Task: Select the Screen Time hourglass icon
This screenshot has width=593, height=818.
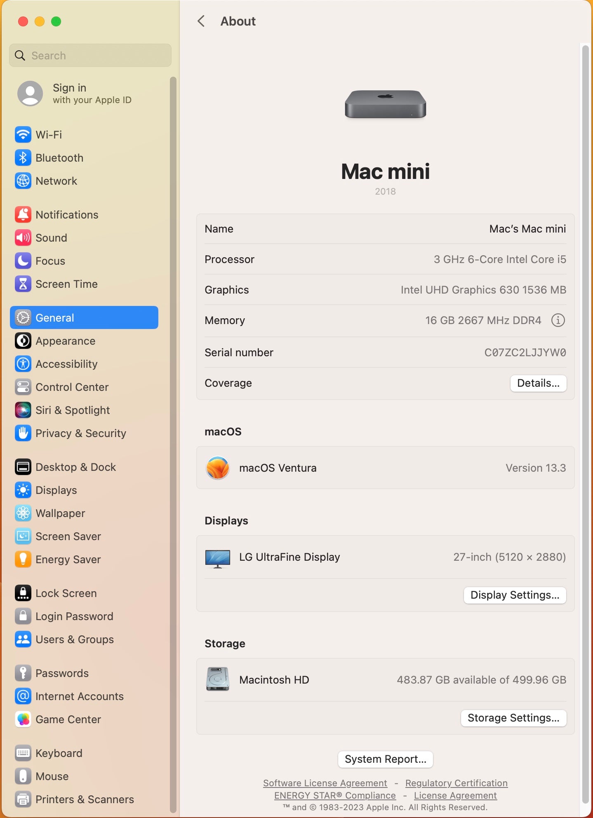Action: (23, 284)
